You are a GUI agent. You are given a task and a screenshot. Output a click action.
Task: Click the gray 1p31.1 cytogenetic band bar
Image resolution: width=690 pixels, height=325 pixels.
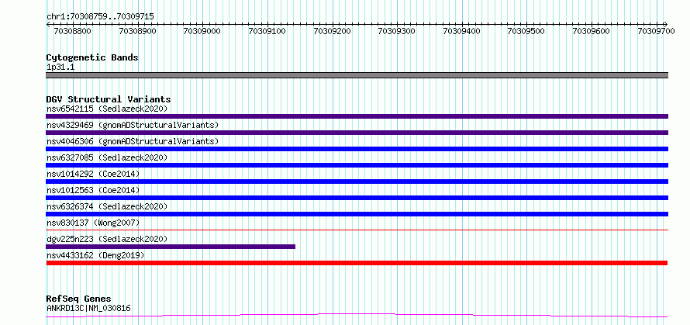[357, 75]
